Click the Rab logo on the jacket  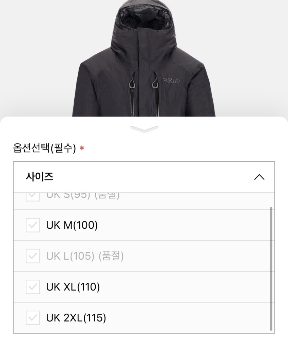click(171, 81)
